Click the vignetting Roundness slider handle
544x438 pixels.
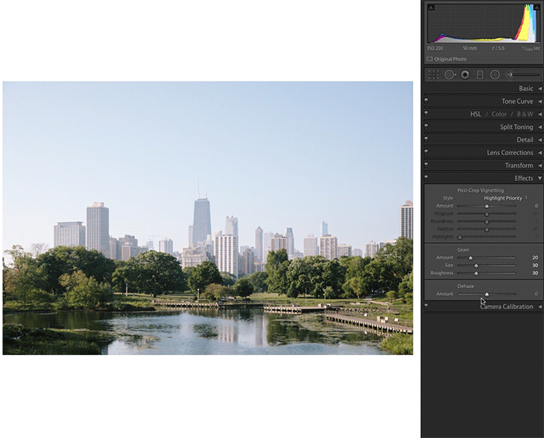pos(486,221)
